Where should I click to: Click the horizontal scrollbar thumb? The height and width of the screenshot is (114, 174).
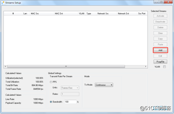click(x=66, y=66)
